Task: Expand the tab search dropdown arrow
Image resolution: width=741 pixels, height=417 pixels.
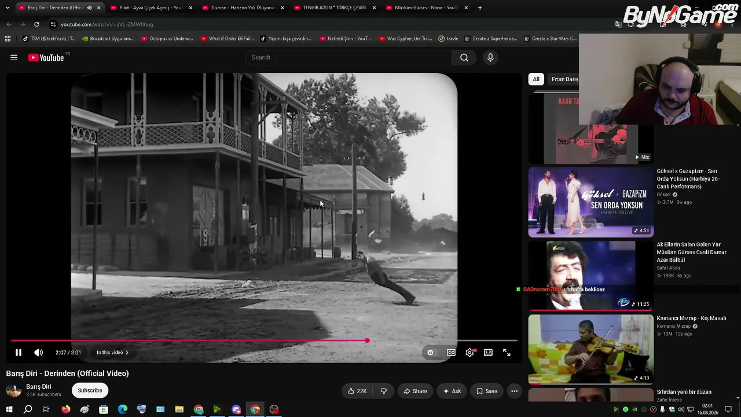Action: (8, 8)
